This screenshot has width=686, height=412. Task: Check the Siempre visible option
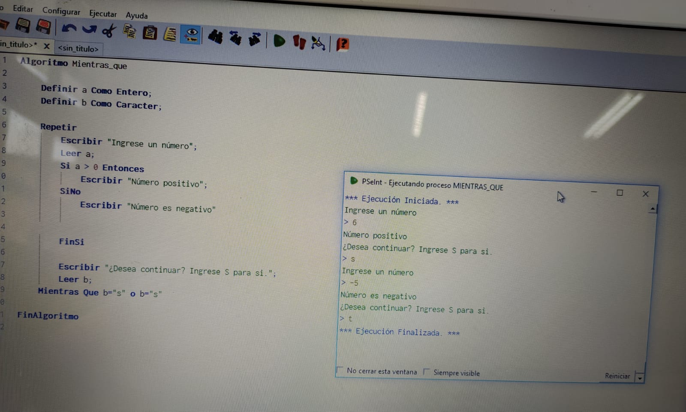[426, 372]
